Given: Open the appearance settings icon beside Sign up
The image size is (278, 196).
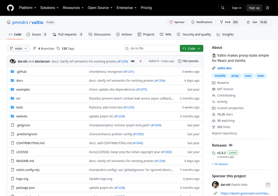Looking at the screenshot, I should click(x=267, y=8).
